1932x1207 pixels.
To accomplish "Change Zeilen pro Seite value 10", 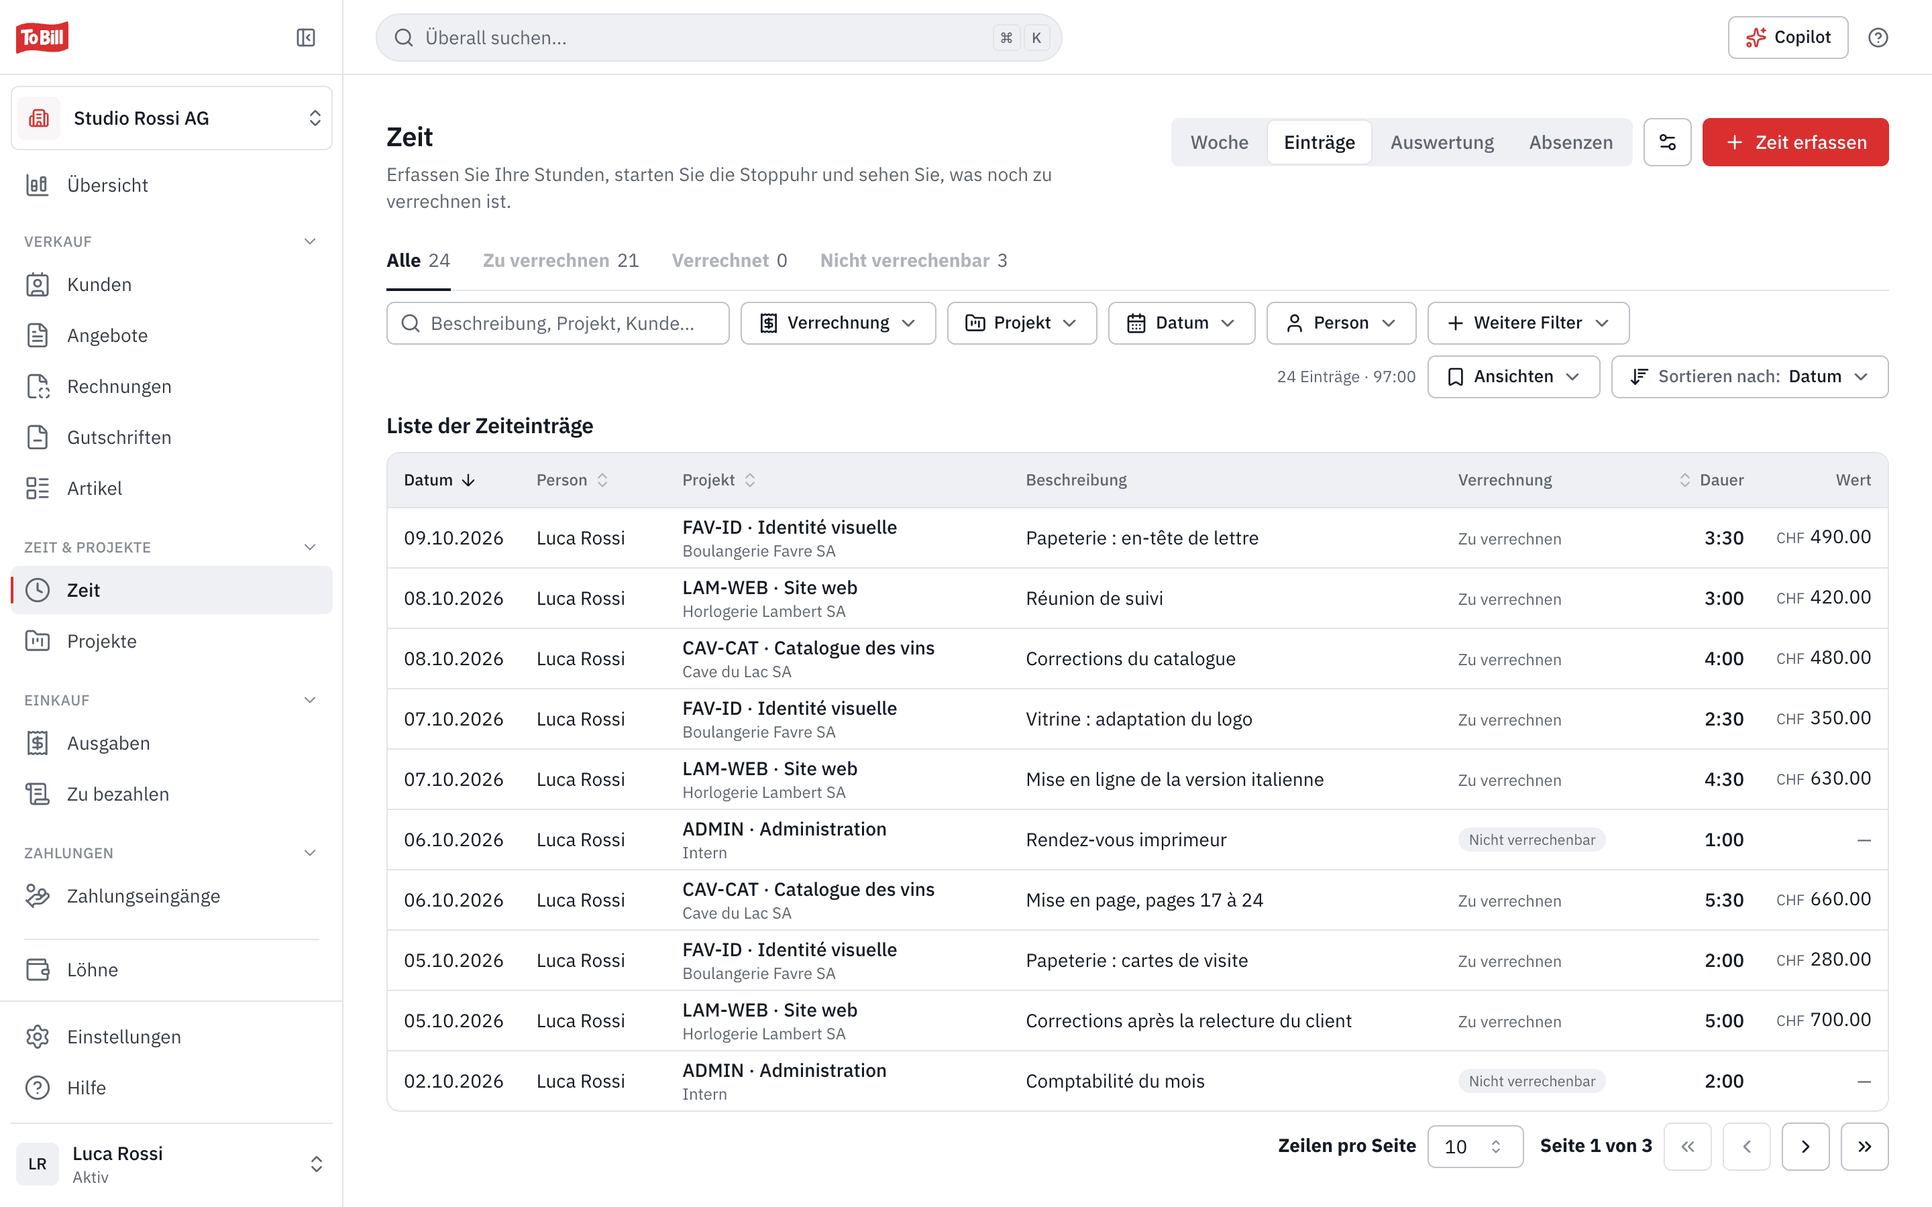I will [x=1474, y=1147].
